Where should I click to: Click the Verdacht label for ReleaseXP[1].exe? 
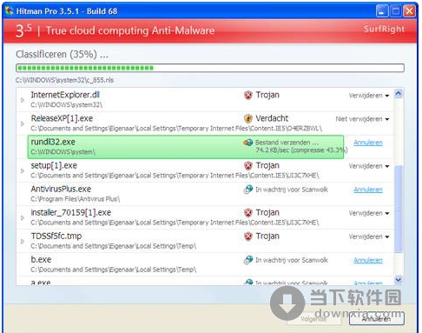pyautogui.click(x=272, y=118)
